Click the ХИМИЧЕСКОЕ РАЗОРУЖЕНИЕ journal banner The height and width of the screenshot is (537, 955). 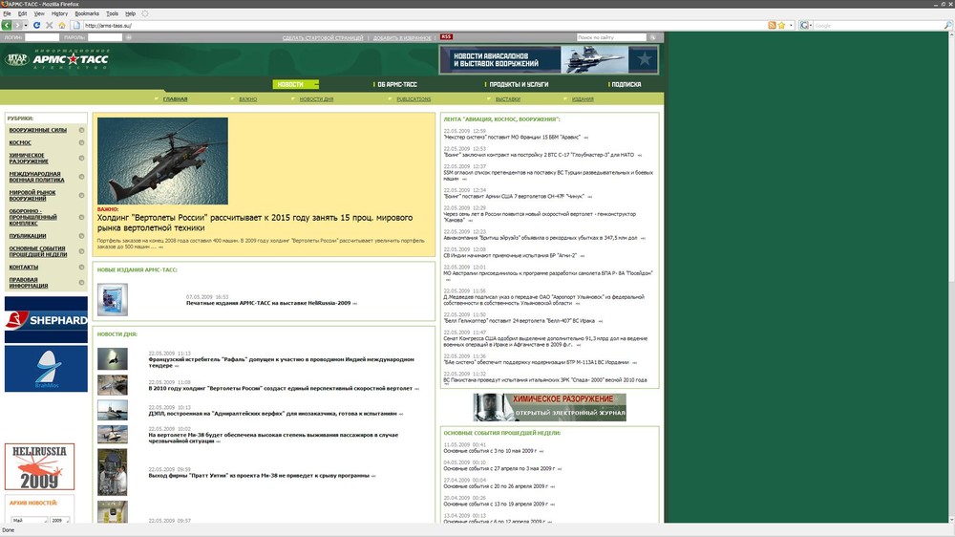point(549,406)
